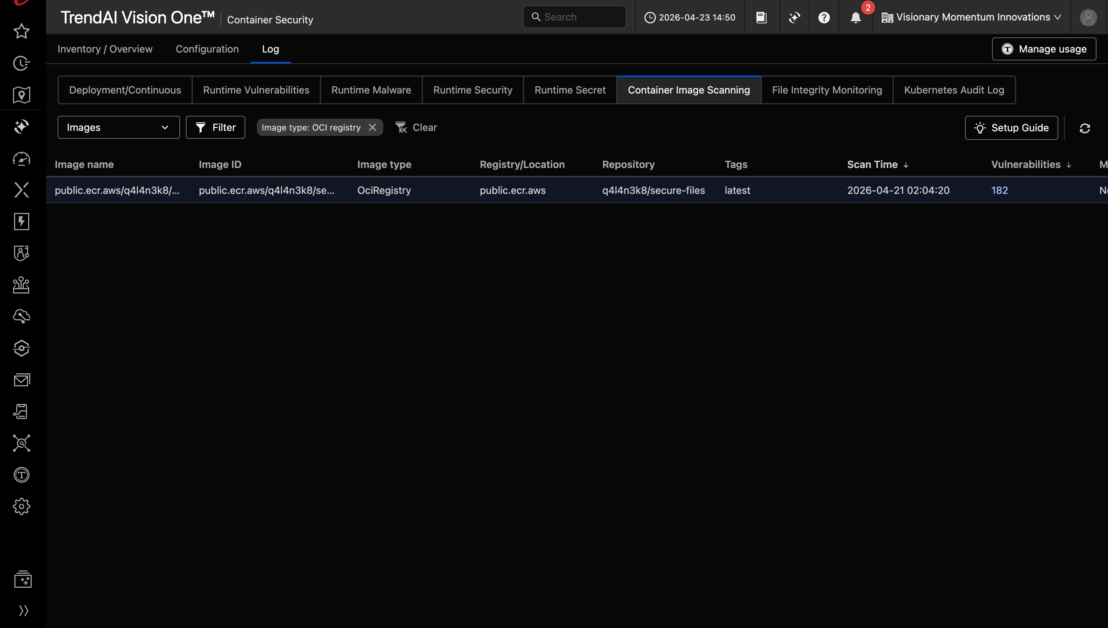Open the cloud security icon in sidebar
The height and width of the screenshot is (628, 1108).
click(21, 316)
